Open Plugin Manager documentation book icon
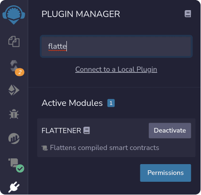The height and width of the screenshot is (195, 201). click(188, 14)
